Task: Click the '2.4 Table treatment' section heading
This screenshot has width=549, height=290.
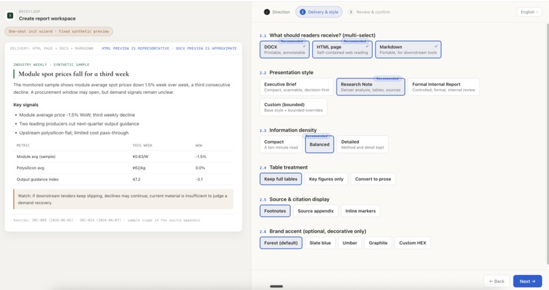Action: [x=283, y=167]
